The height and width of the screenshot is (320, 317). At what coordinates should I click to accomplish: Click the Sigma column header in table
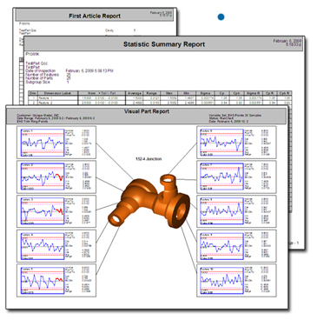205,93
